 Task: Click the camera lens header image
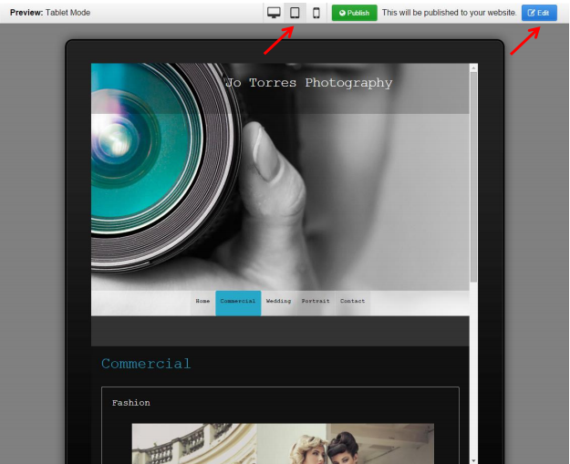182,182
